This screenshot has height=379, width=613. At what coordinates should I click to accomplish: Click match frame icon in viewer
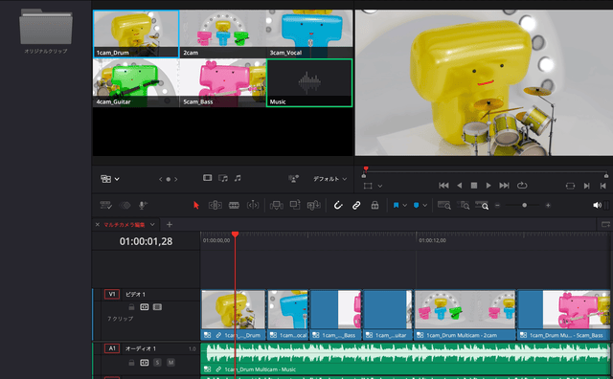(x=570, y=186)
